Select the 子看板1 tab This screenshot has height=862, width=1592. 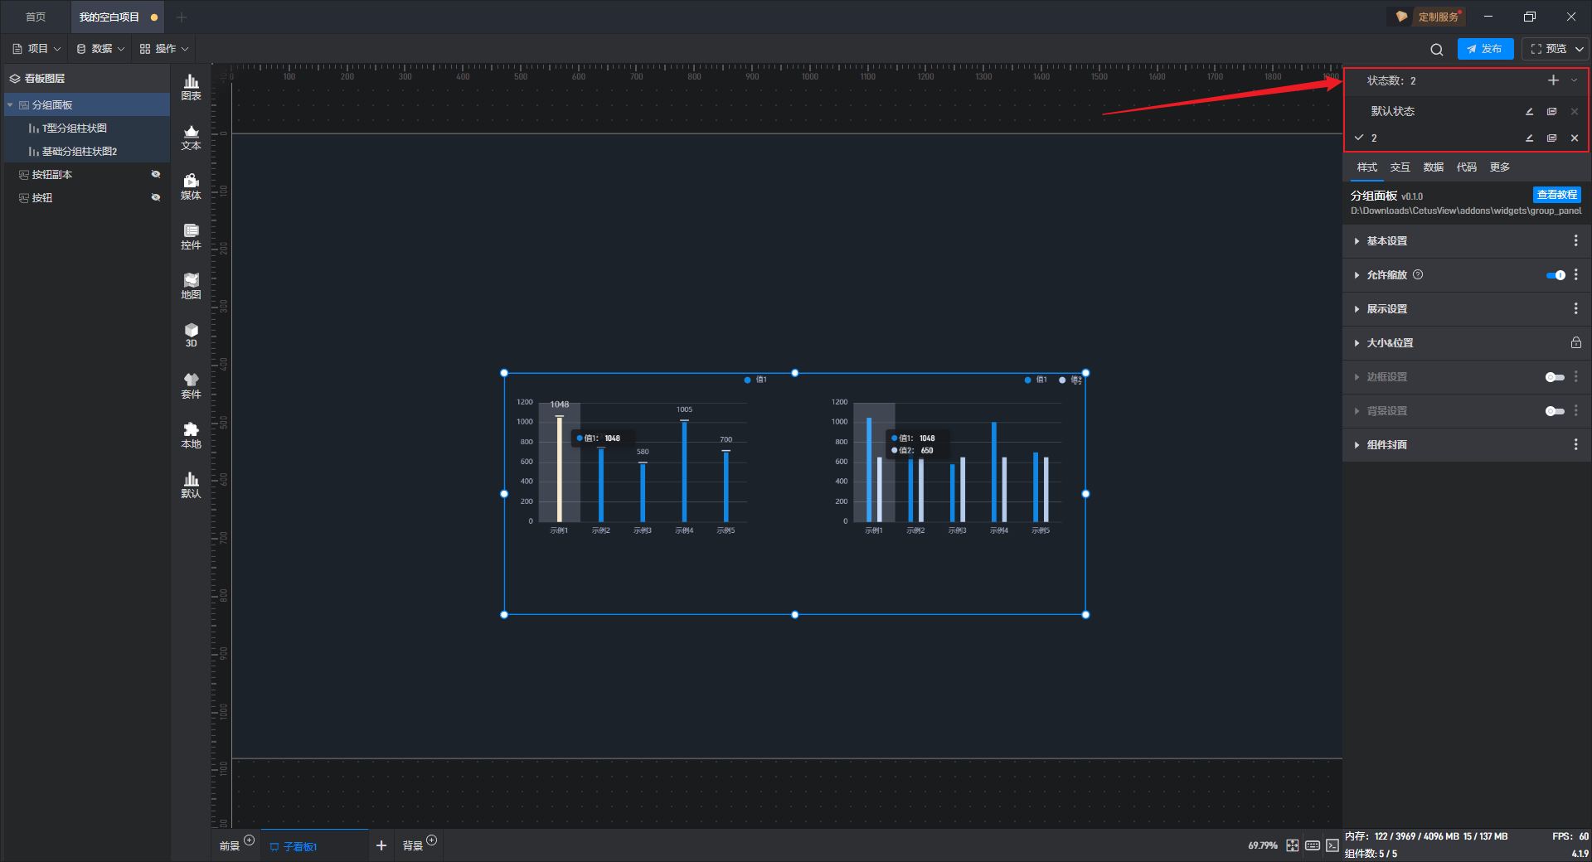314,846
